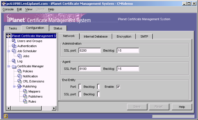Open the Edit menu
The image size is (198, 120).
click(x=19, y=9)
